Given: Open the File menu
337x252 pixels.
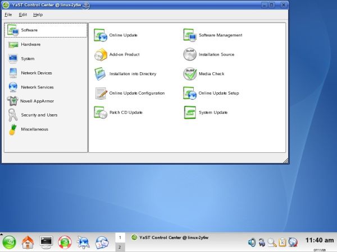Looking at the screenshot, I should tap(8, 15).
